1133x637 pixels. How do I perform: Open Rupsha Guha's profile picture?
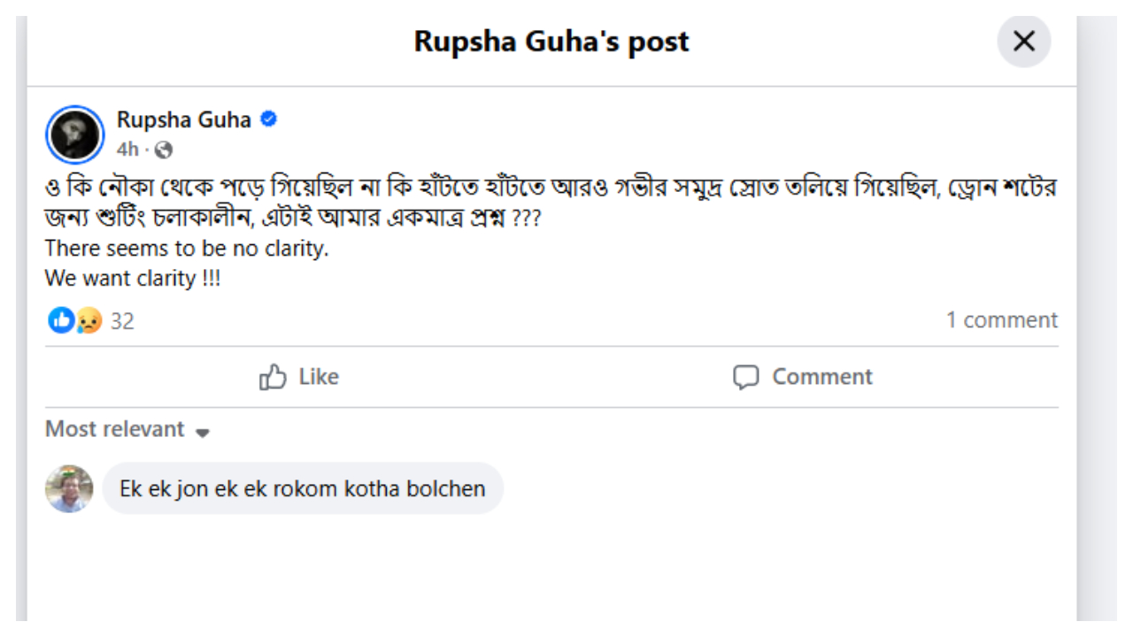(75, 134)
